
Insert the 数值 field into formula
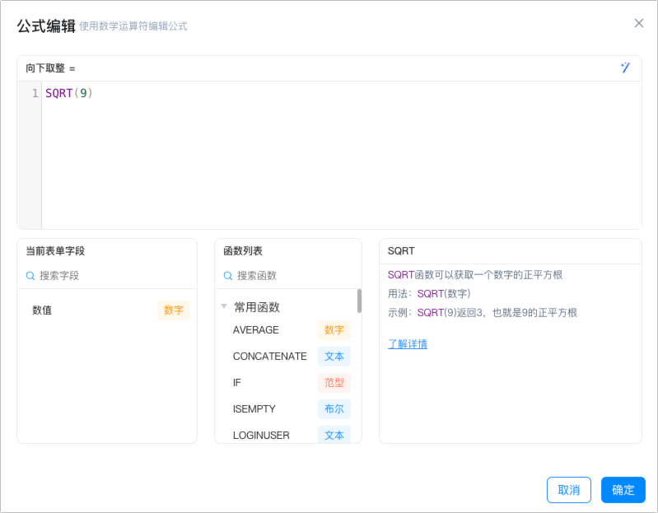[x=42, y=310]
